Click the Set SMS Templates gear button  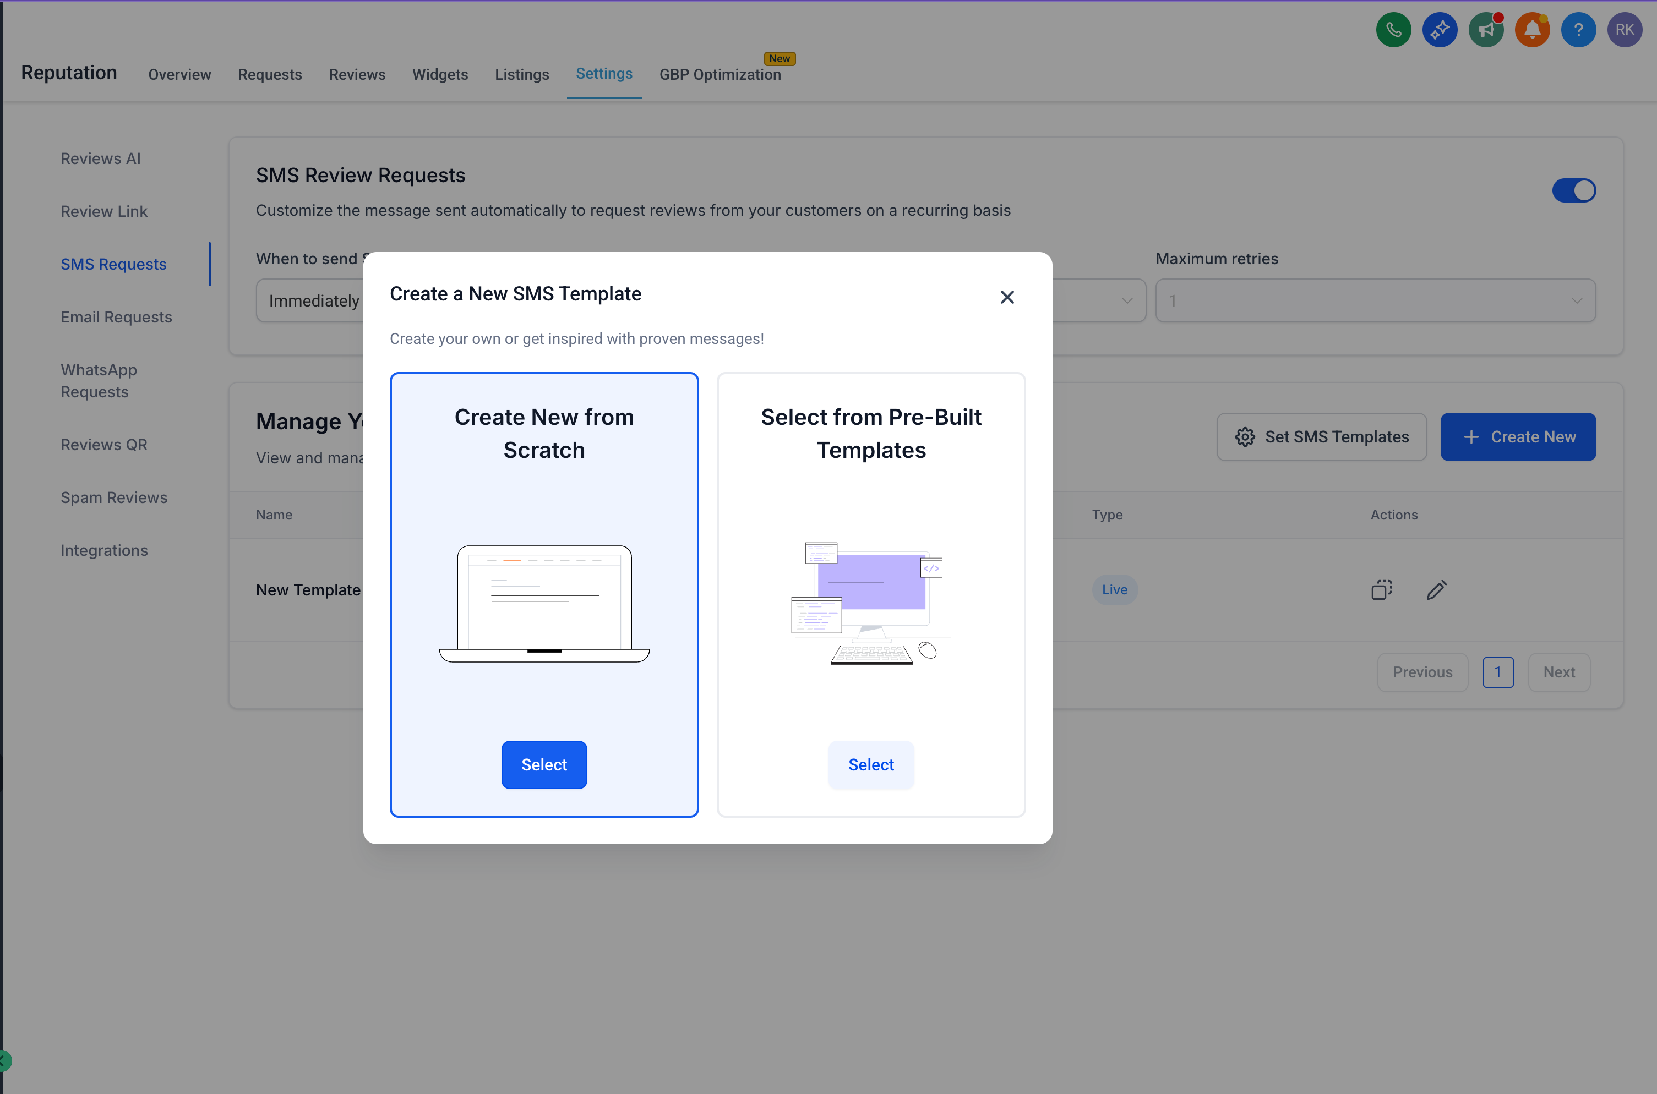(x=1321, y=437)
